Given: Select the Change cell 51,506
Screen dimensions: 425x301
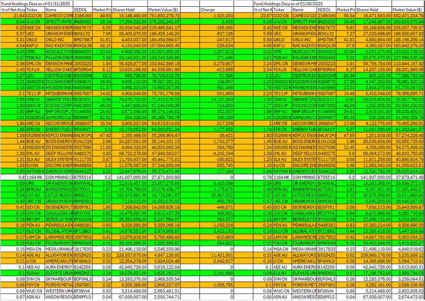Looking at the screenshot, I should [x=217, y=76].
